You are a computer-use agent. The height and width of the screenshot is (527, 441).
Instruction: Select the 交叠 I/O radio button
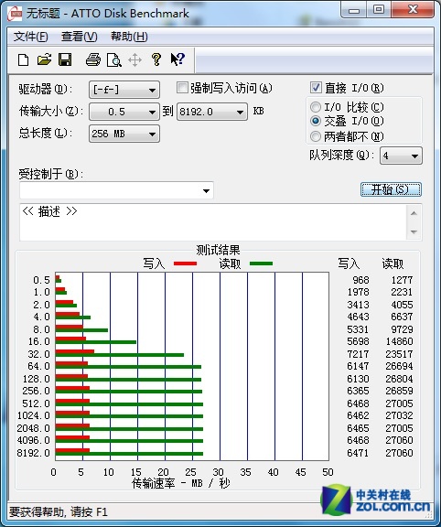pos(316,121)
